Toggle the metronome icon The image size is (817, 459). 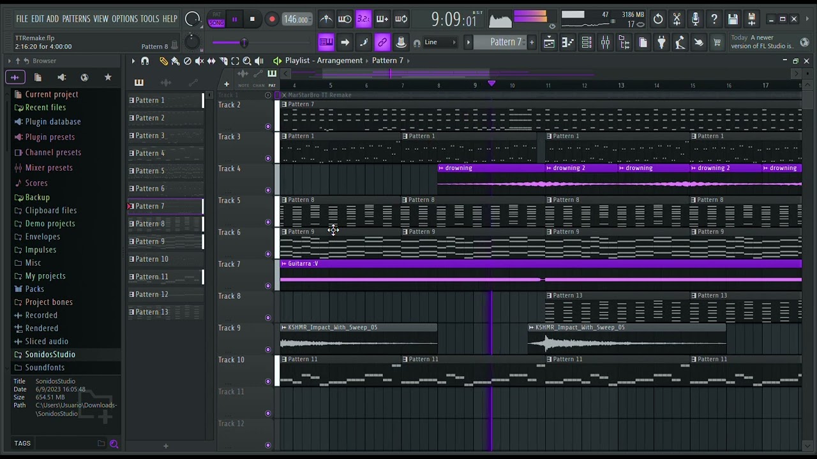click(326, 19)
